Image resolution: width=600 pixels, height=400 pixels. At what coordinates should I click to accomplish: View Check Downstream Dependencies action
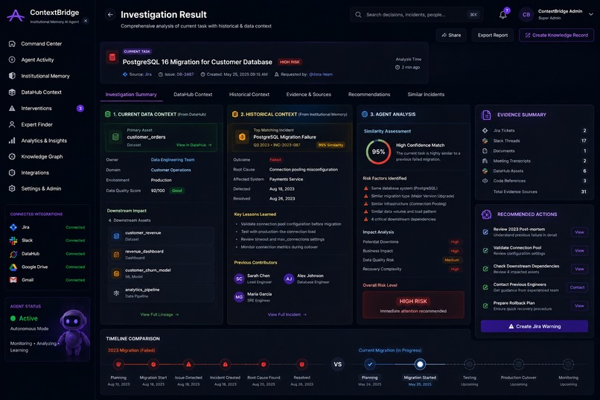pos(579,269)
